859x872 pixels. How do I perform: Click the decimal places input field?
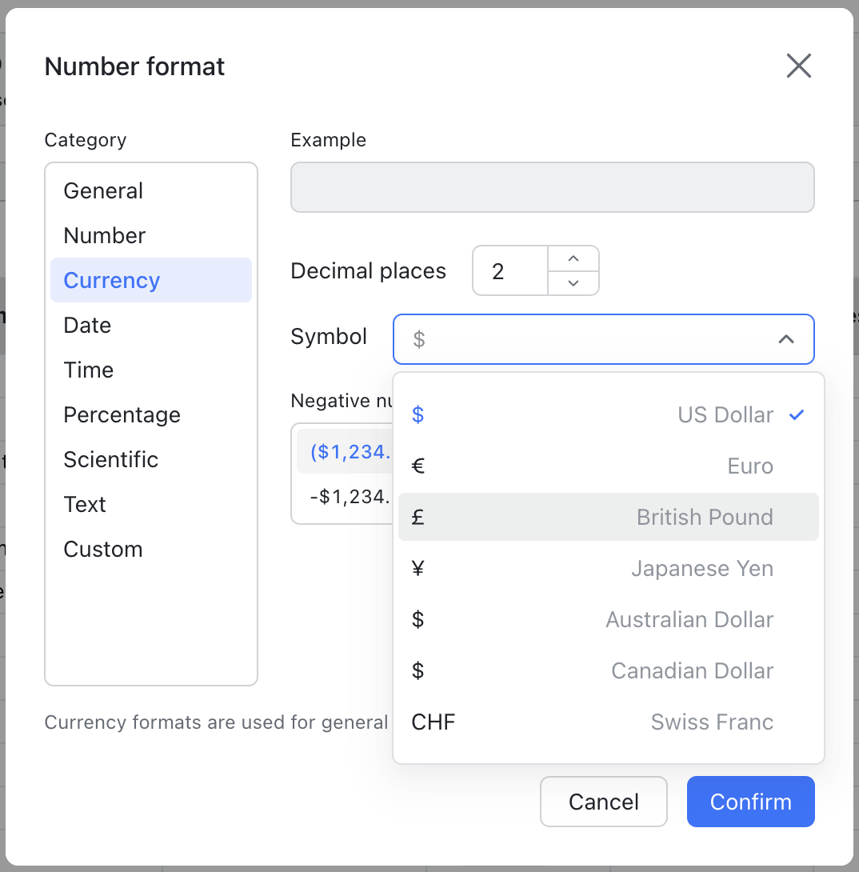[x=510, y=271]
